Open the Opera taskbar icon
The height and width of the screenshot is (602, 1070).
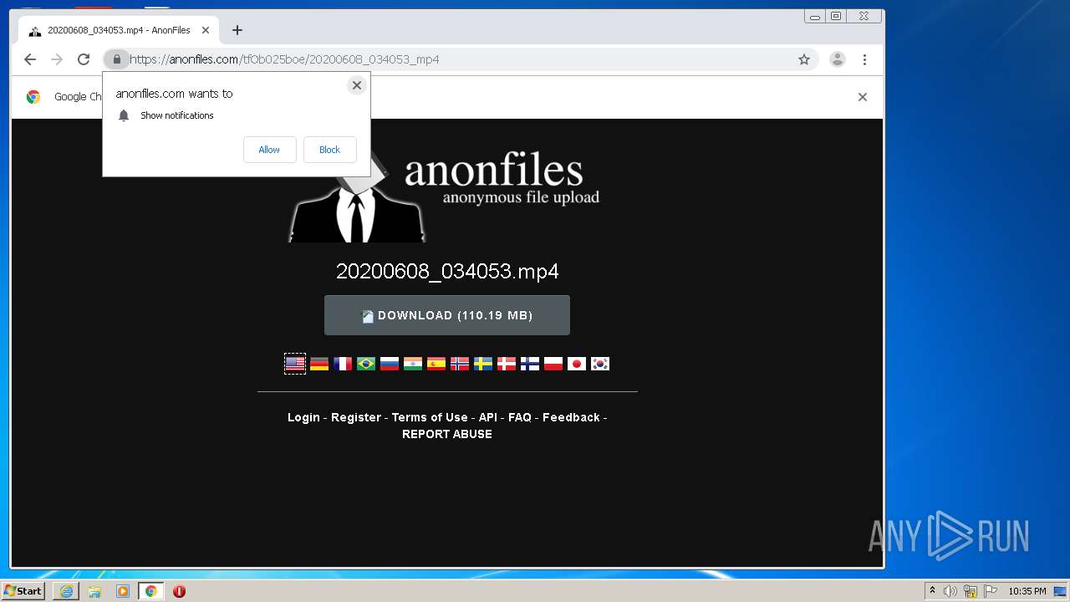point(179,591)
